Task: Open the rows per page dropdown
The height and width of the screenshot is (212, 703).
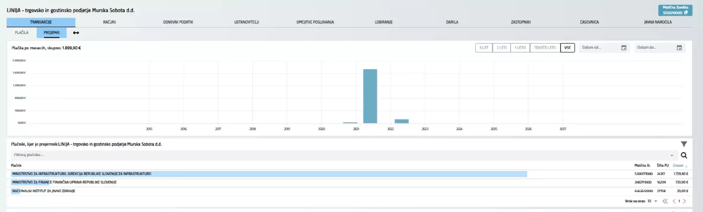Action: pos(655,201)
